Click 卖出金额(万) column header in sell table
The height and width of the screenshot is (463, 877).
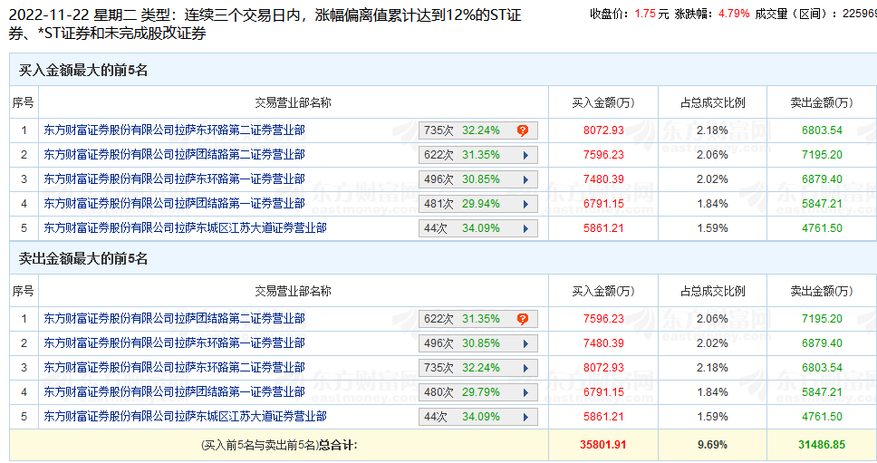tap(822, 292)
